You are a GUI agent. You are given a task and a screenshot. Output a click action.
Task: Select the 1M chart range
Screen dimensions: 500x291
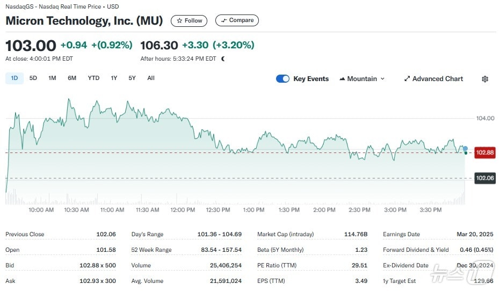[x=52, y=78]
